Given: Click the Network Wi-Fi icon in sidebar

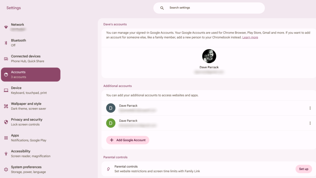Looking at the screenshot, I should [x=6, y=27].
